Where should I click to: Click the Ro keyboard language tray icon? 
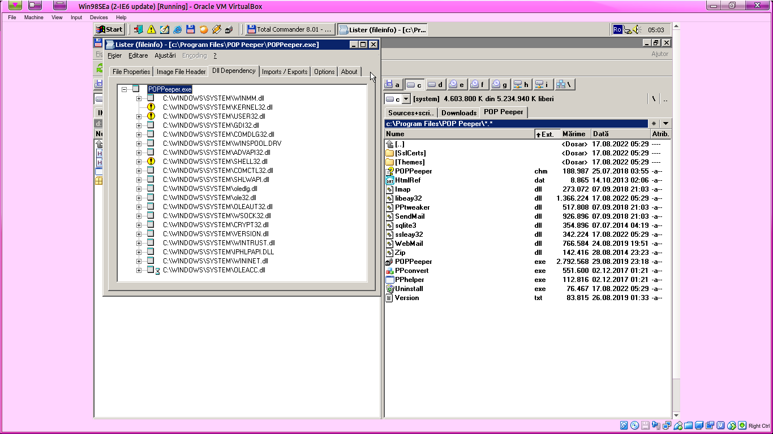click(617, 29)
